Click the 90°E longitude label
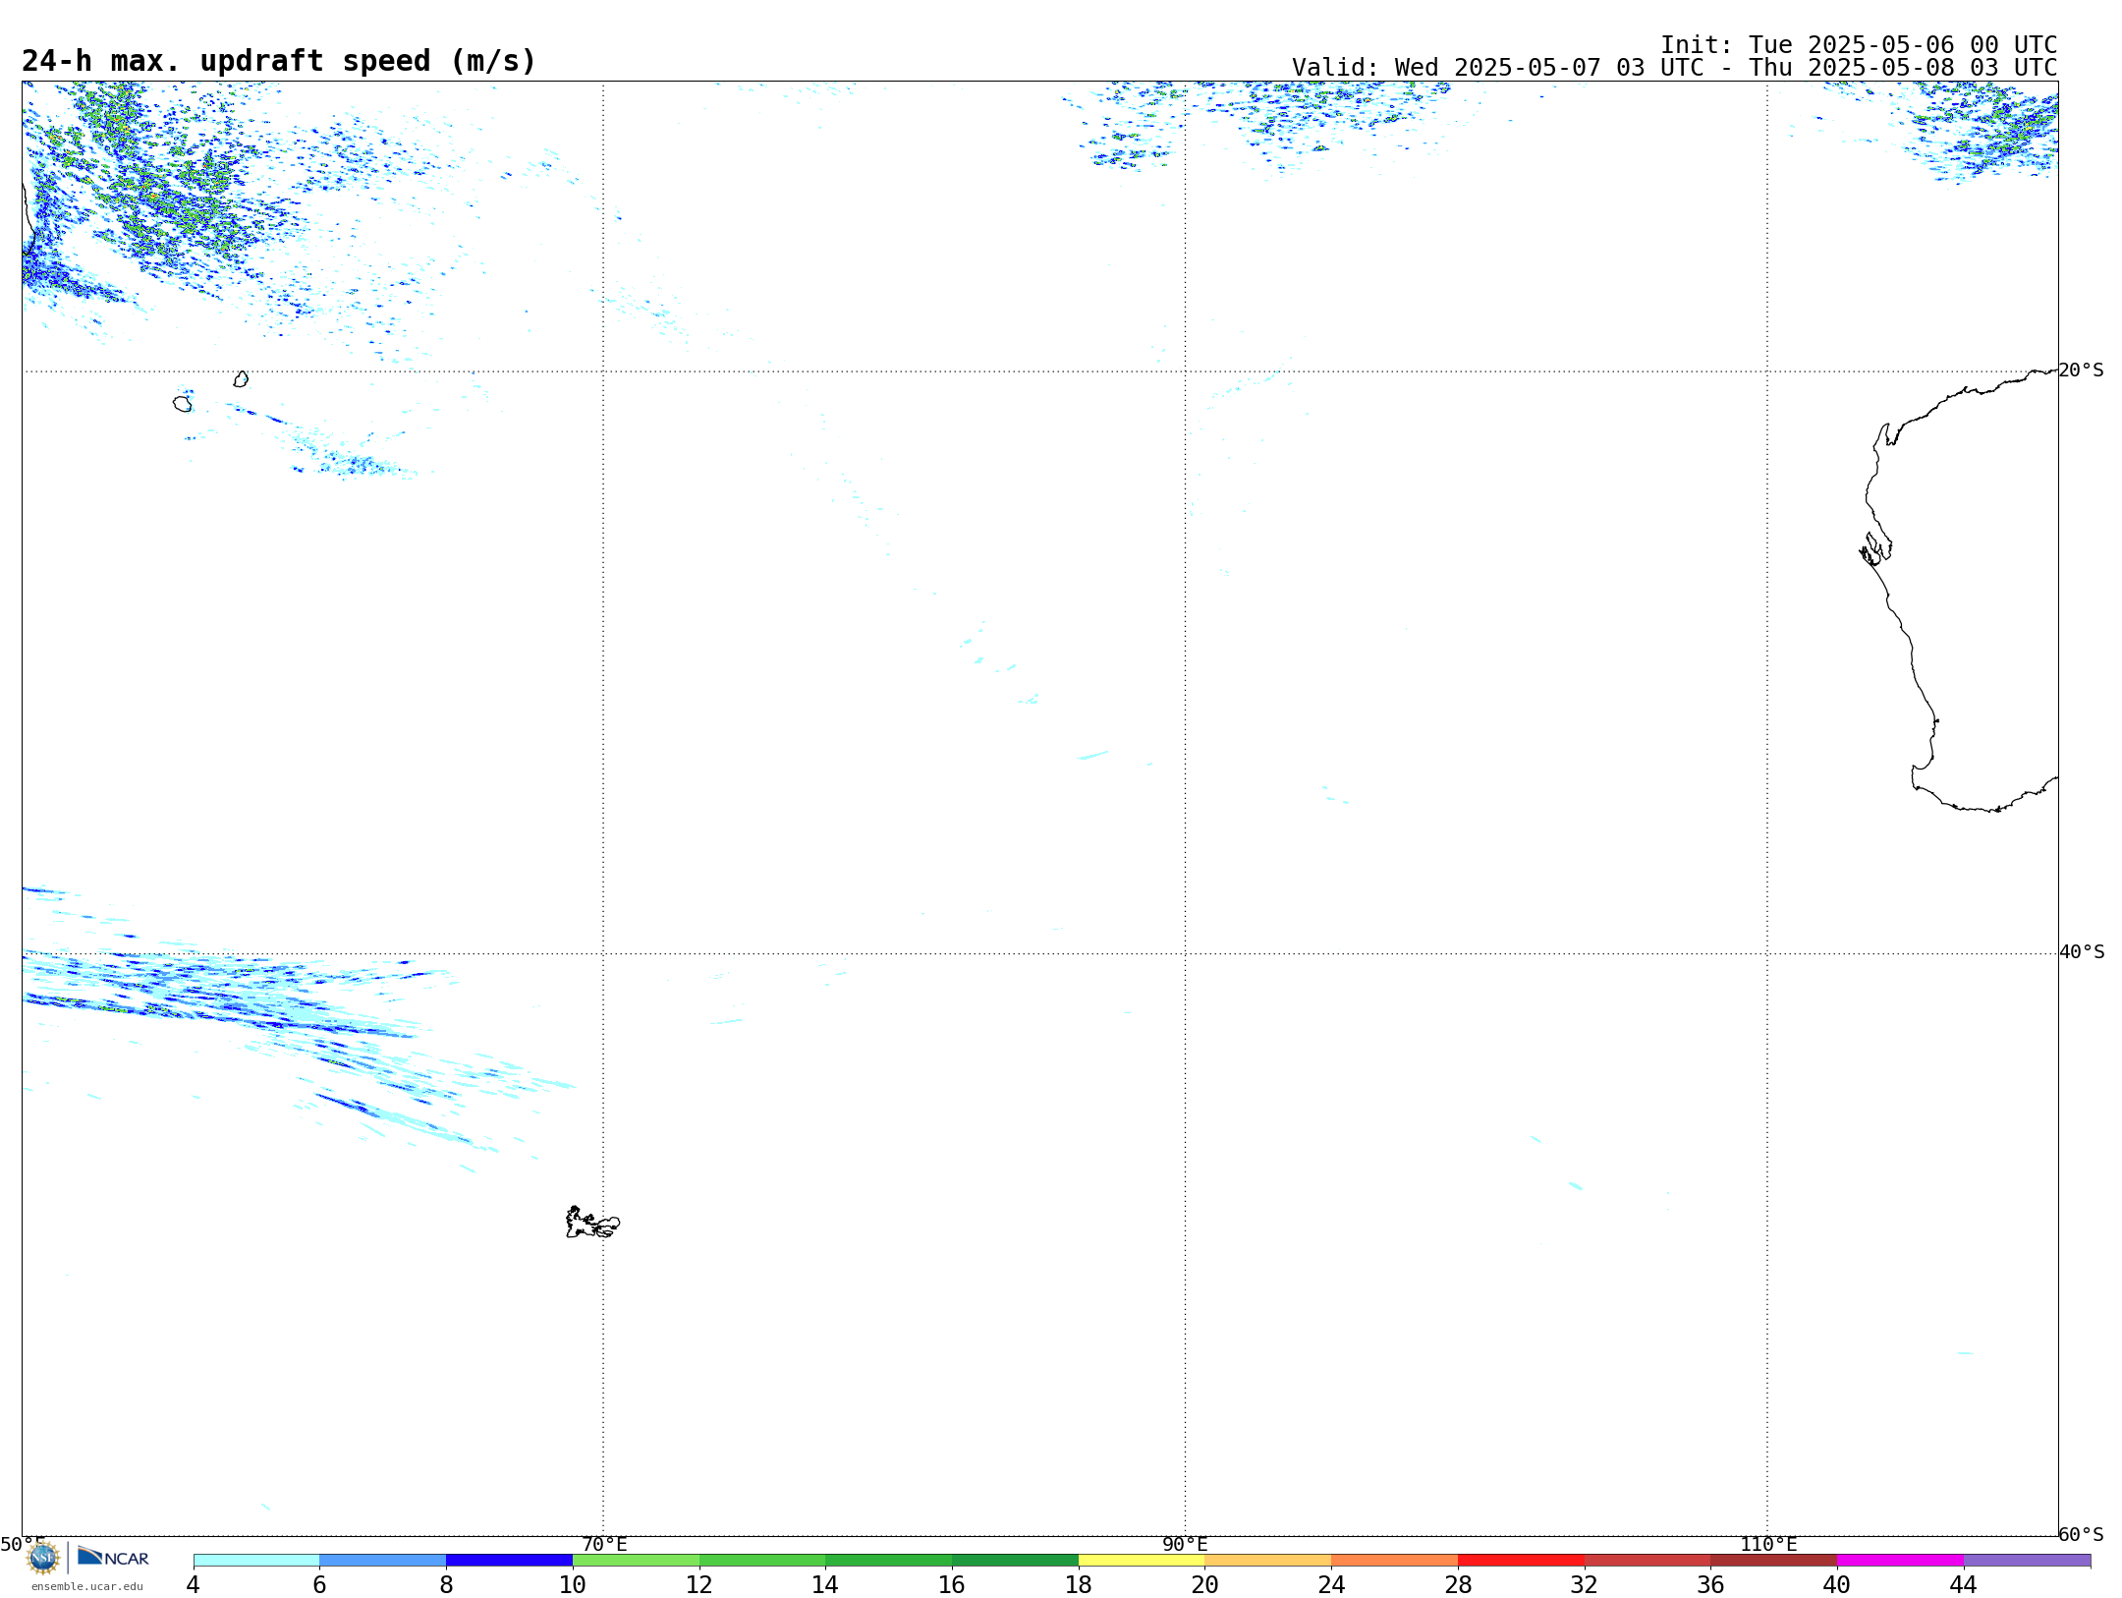 [1185, 1545]
